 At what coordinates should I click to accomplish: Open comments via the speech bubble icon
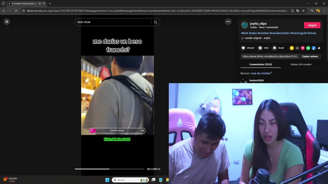[x=260, y=48]
